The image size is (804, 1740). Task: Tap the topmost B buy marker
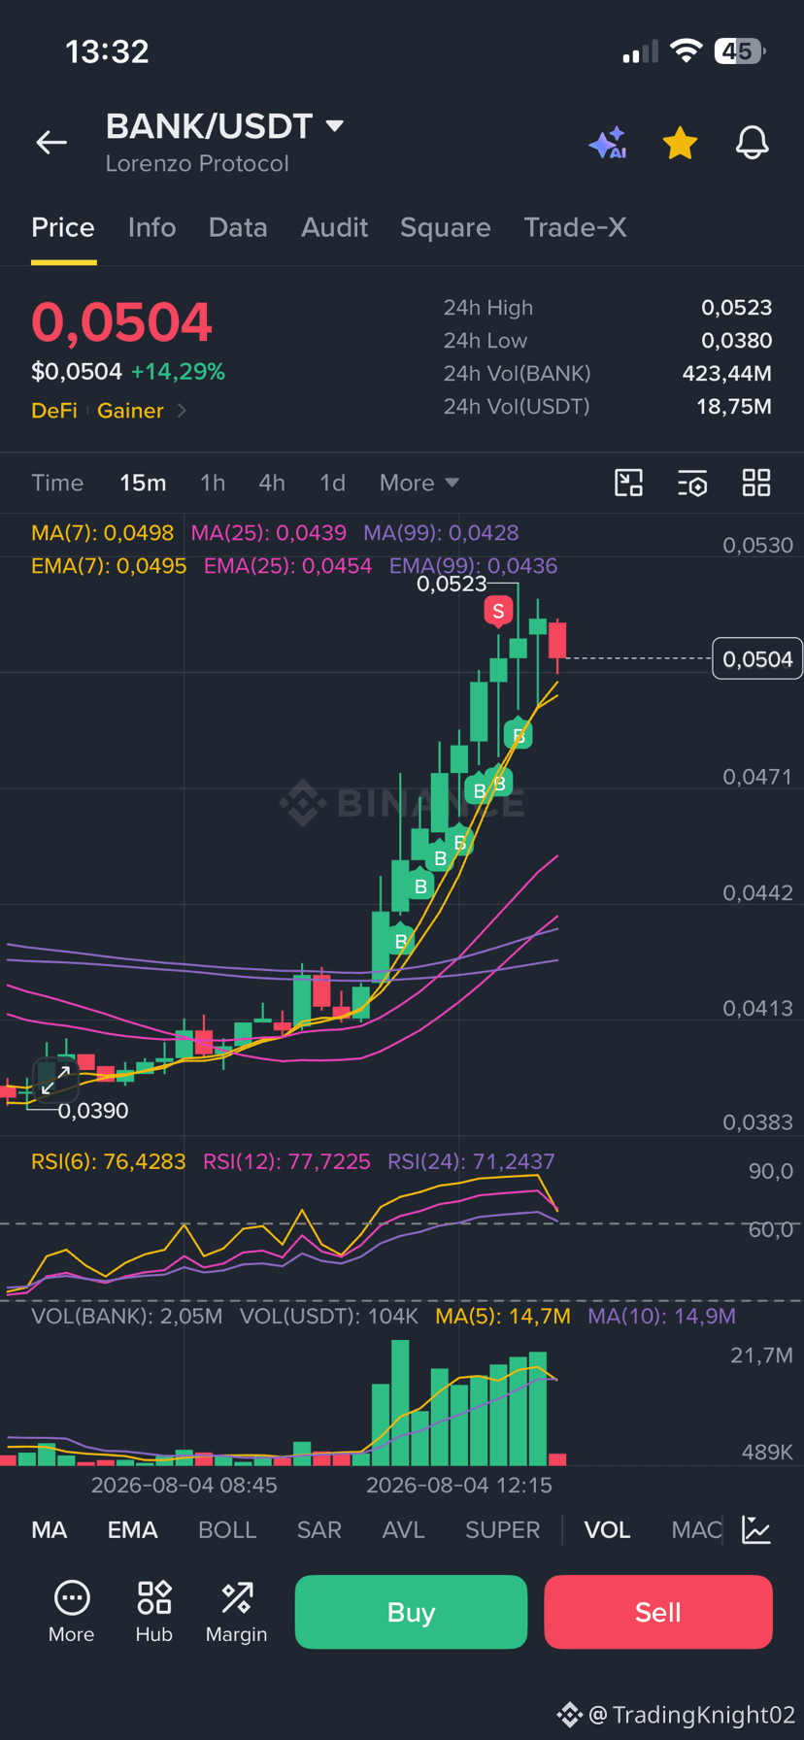(519, 735)
